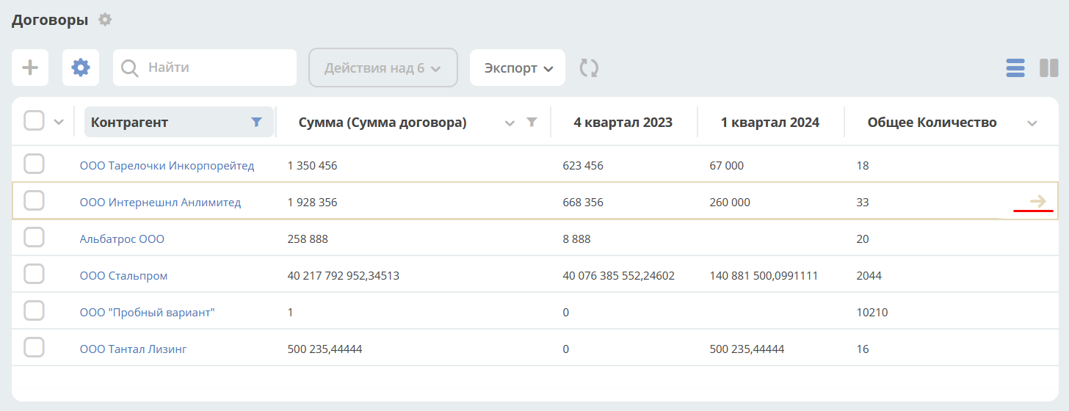Screen dimensions: 1069x411
Task: Click quantity 18 in Тарелочки row
Action: coord(863,166)
